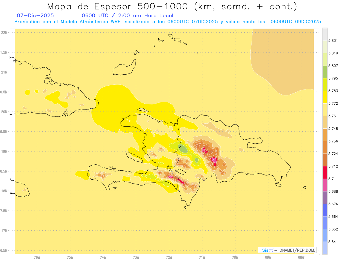Click the 5.712 colorbar value

(333, 166)
